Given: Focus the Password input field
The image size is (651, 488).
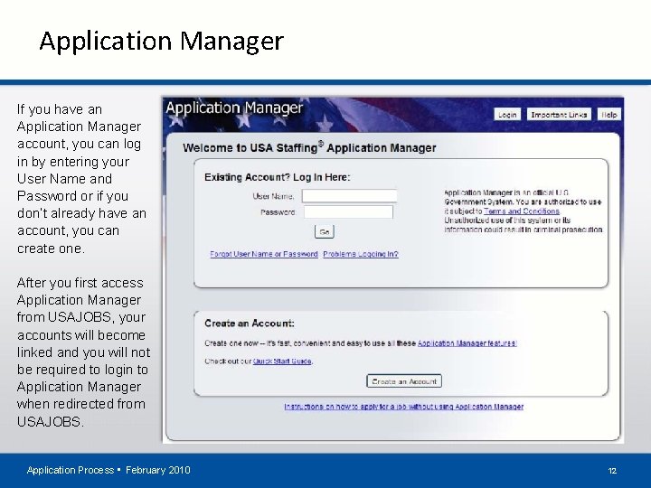Looking at the screenshot, I should pyautogui.click(x=348, y=212).
